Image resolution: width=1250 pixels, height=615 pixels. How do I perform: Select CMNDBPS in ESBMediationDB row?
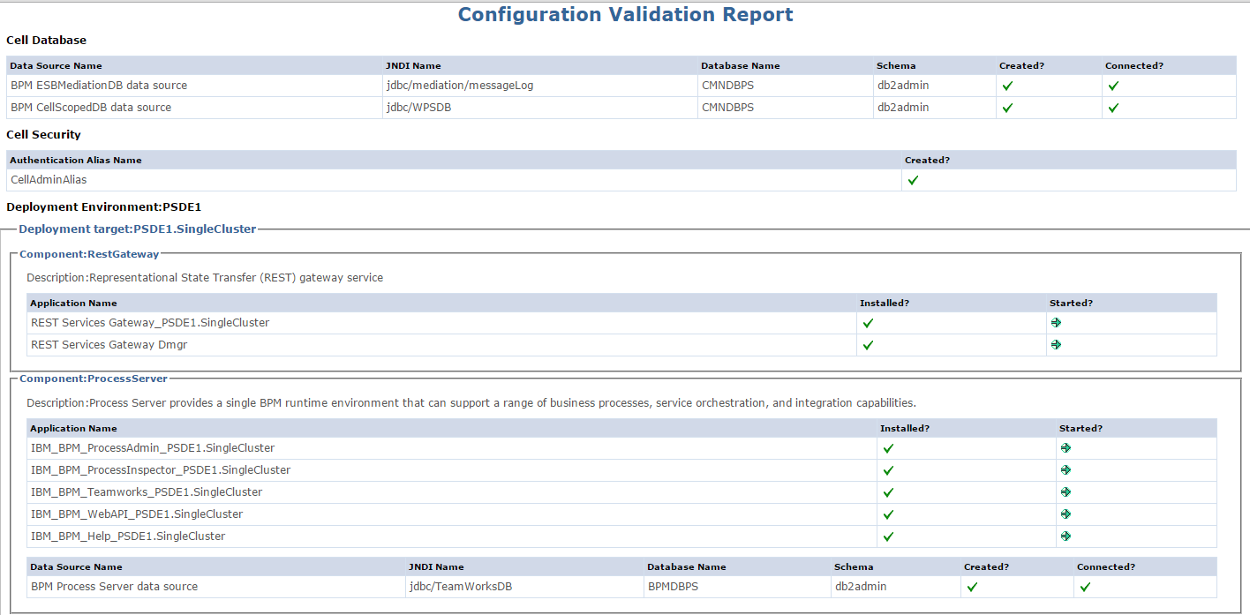(x=727, y=86)
